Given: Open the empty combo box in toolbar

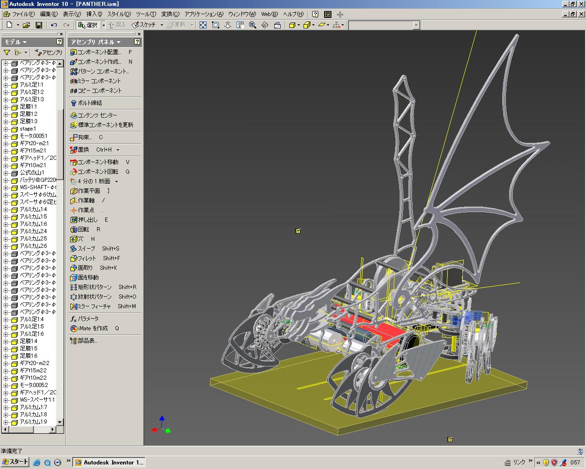Looking at the screenshot, I should pos(416,25).
